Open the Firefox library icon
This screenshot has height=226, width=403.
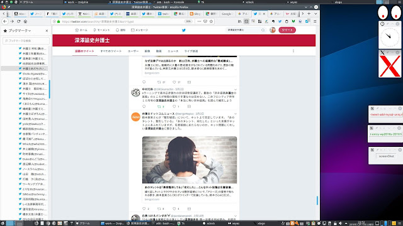point(239,21)
